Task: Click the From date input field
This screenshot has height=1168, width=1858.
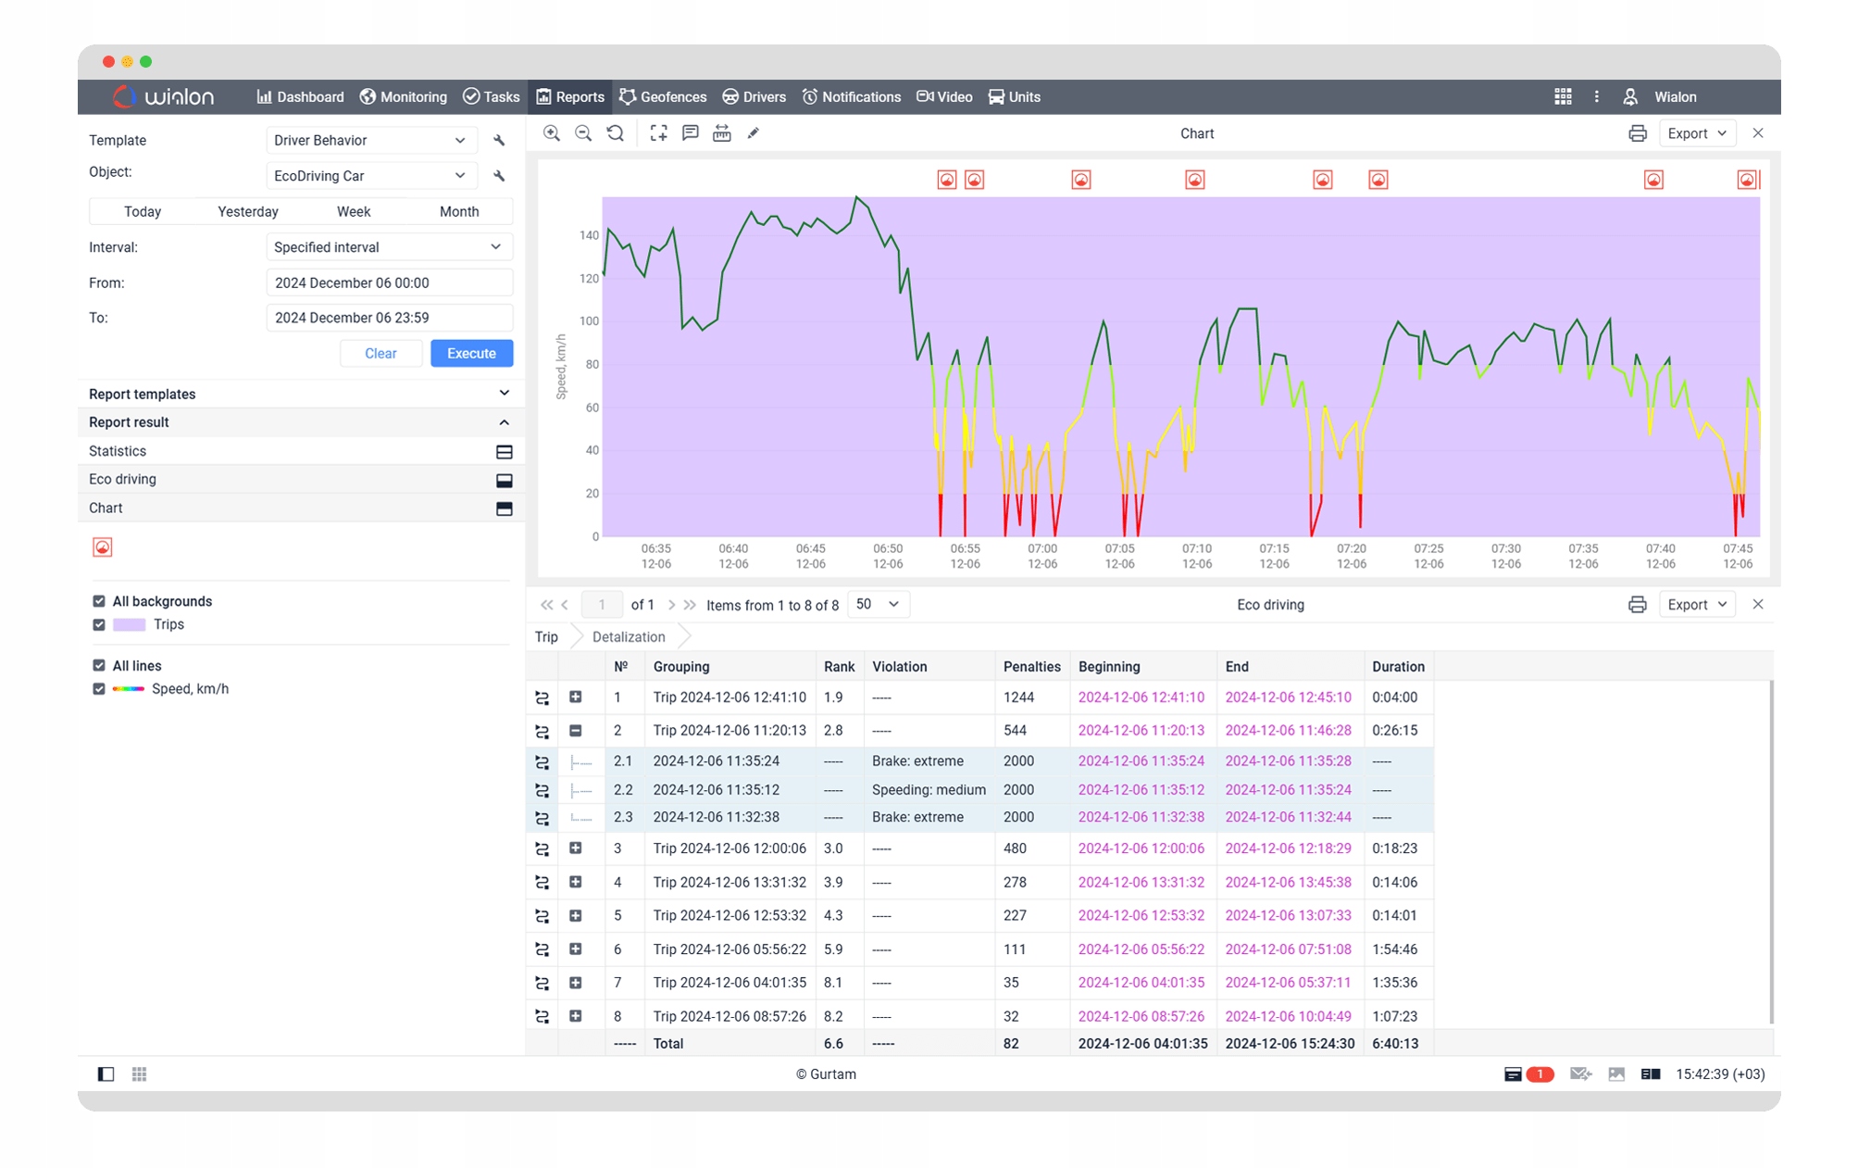Action: [389, 283]
